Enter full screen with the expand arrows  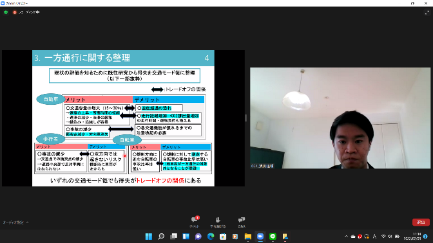427,12
